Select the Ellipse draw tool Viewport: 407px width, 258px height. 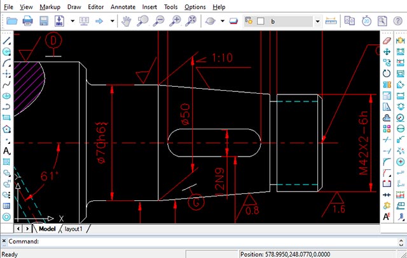pos(6,96)
